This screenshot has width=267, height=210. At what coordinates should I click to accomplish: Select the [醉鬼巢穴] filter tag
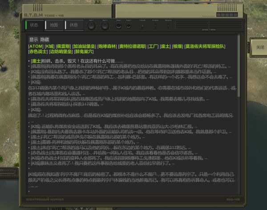[84, 52]
